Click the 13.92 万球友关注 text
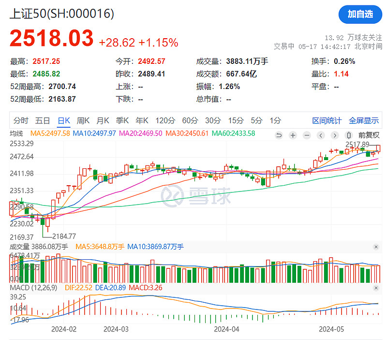Viewport: 387px width, 340px height. pyautogui.click(x=353, y=38)
